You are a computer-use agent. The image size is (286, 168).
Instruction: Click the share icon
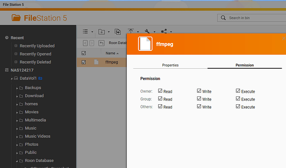click(x=164, y=31)
